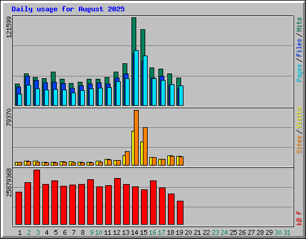
Task: Click the tallest red KB bar on day 3
Action: click(x=36, y=197)
